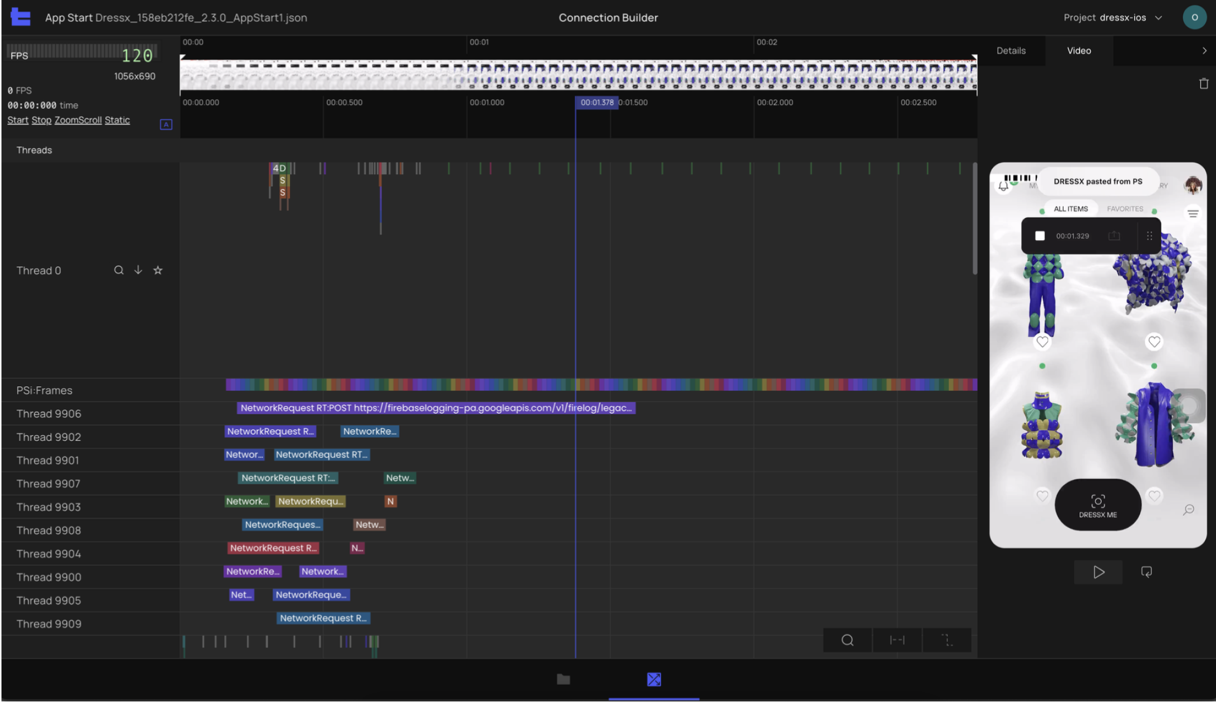Select the Thread 9902 row label
The height and width of the screenshot is (702, 1216).
49,437
